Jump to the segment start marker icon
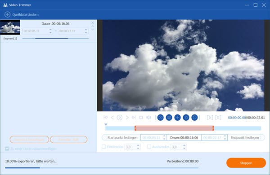The height and width of the screenshot is (175, 270). [x=106, y=118]
